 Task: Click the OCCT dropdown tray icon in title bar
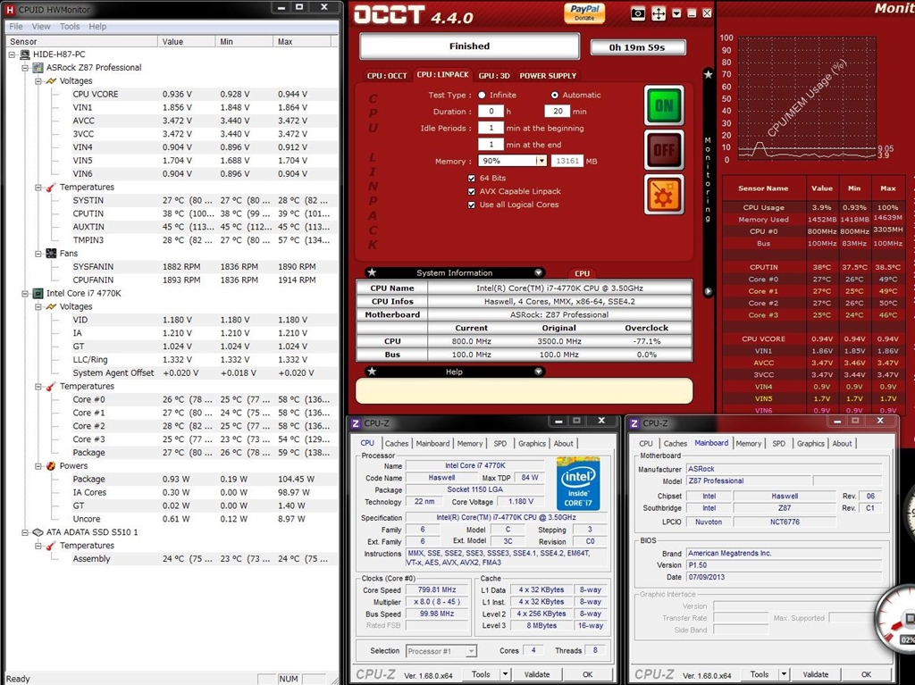(x=676, y=13)
